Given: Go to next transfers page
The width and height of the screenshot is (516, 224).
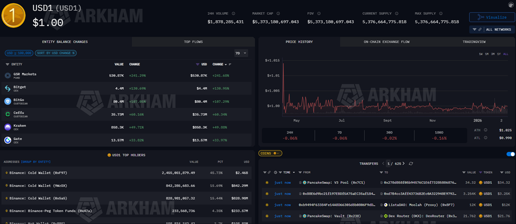Looking at the screenshot, I should pos(404,164).
